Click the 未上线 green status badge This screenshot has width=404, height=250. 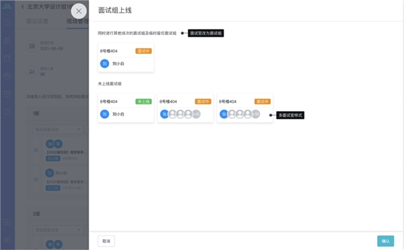point(143,101)
